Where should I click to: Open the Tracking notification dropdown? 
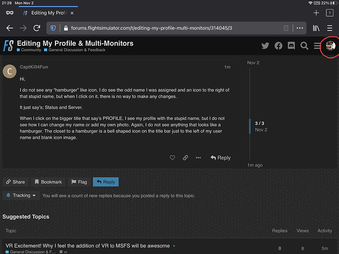21,196
